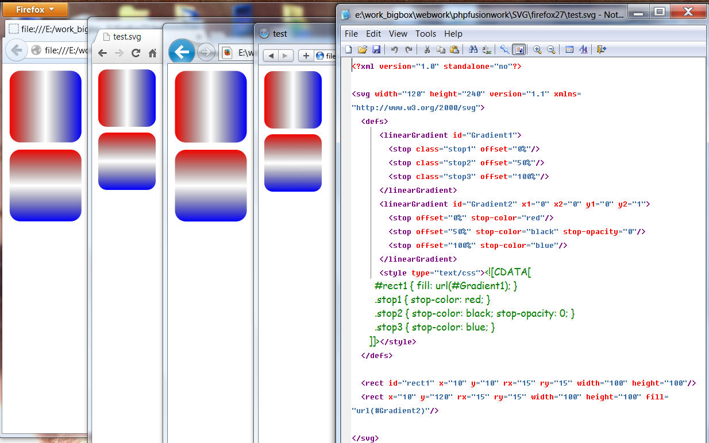Click the Cut scissors icon
Image resolution: width=709 pixels, height=443 pixels.
(427, 50)
